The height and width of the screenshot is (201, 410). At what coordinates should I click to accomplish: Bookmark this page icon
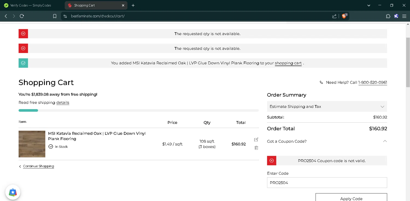point(55,16)
